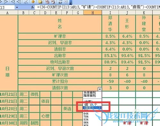This screenshot has width=160, height=126.
Task: Click the 89.4% cell in 王彬 column
Action: [x=127, y=62]
